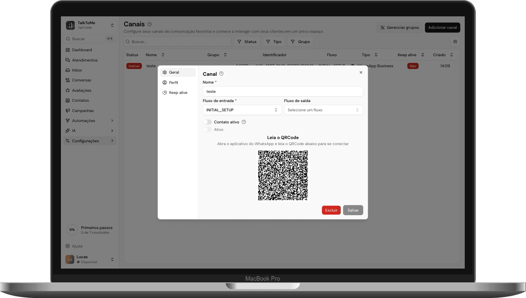
Task: Click the help icon next to Canal title
Action: (x=221, y=74)
